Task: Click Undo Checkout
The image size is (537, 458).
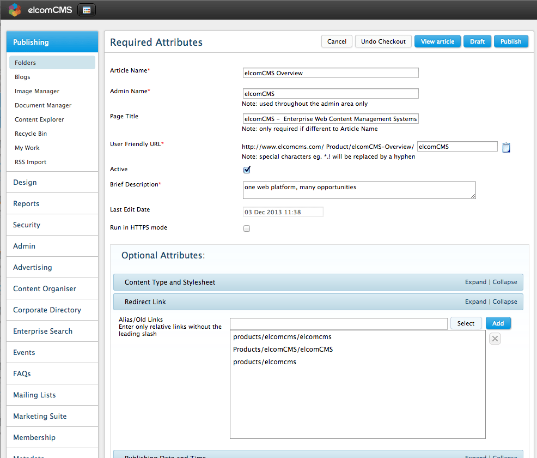Action: pyautogui.click(x=383, y=41)
